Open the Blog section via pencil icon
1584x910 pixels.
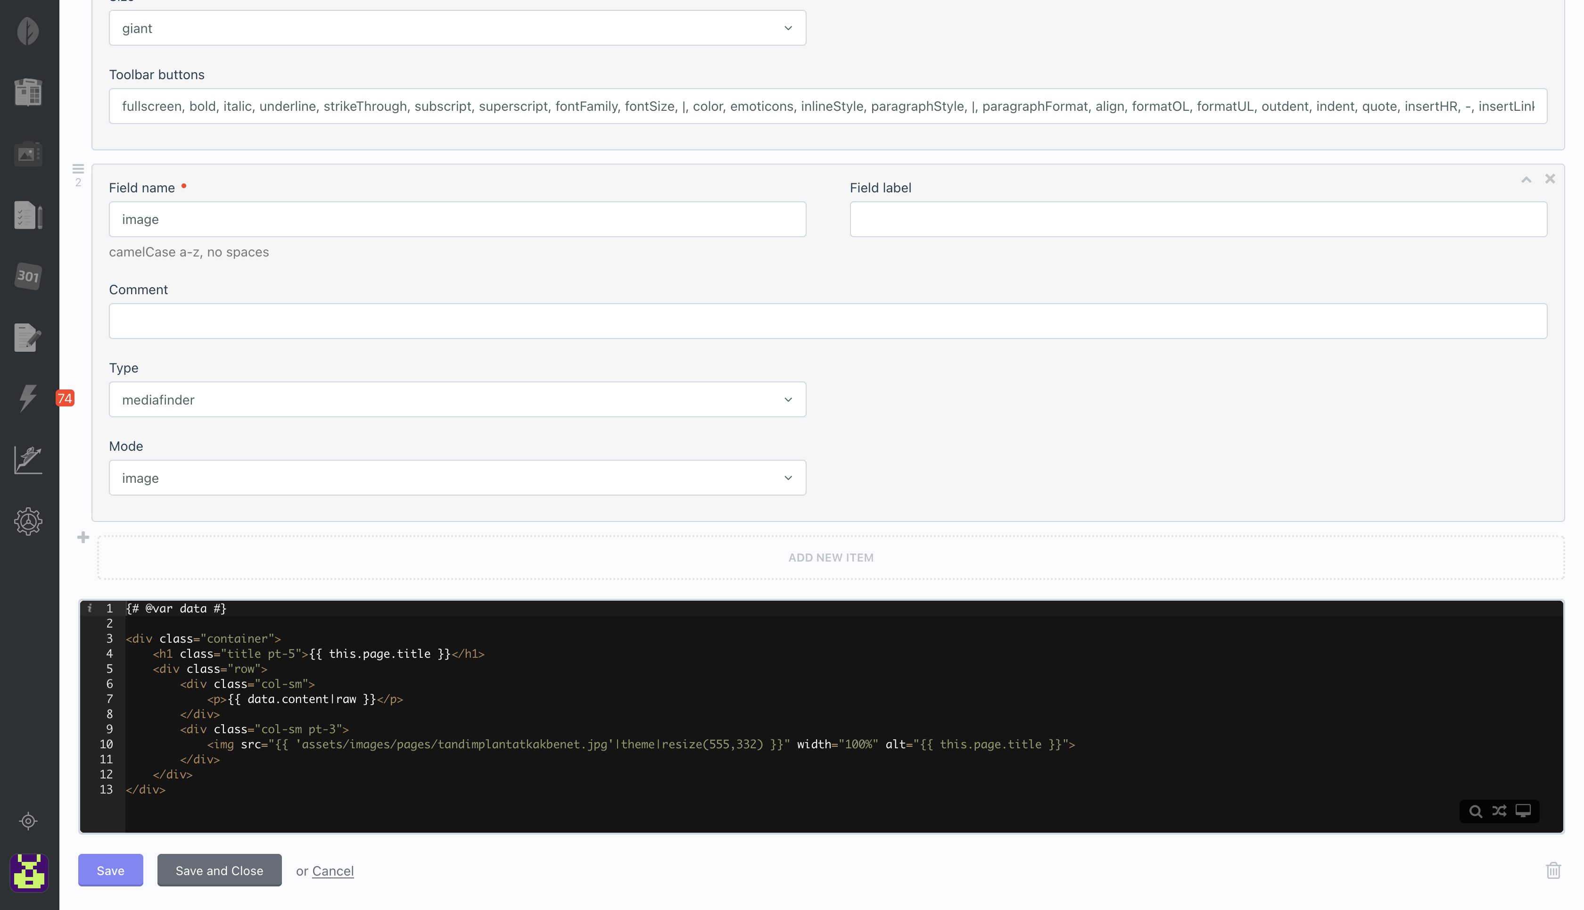pyautogui.click(x=28, y=338)
